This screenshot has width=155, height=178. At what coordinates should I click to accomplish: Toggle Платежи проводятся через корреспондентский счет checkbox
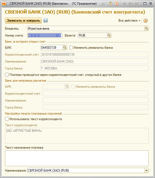pos(7,75)
